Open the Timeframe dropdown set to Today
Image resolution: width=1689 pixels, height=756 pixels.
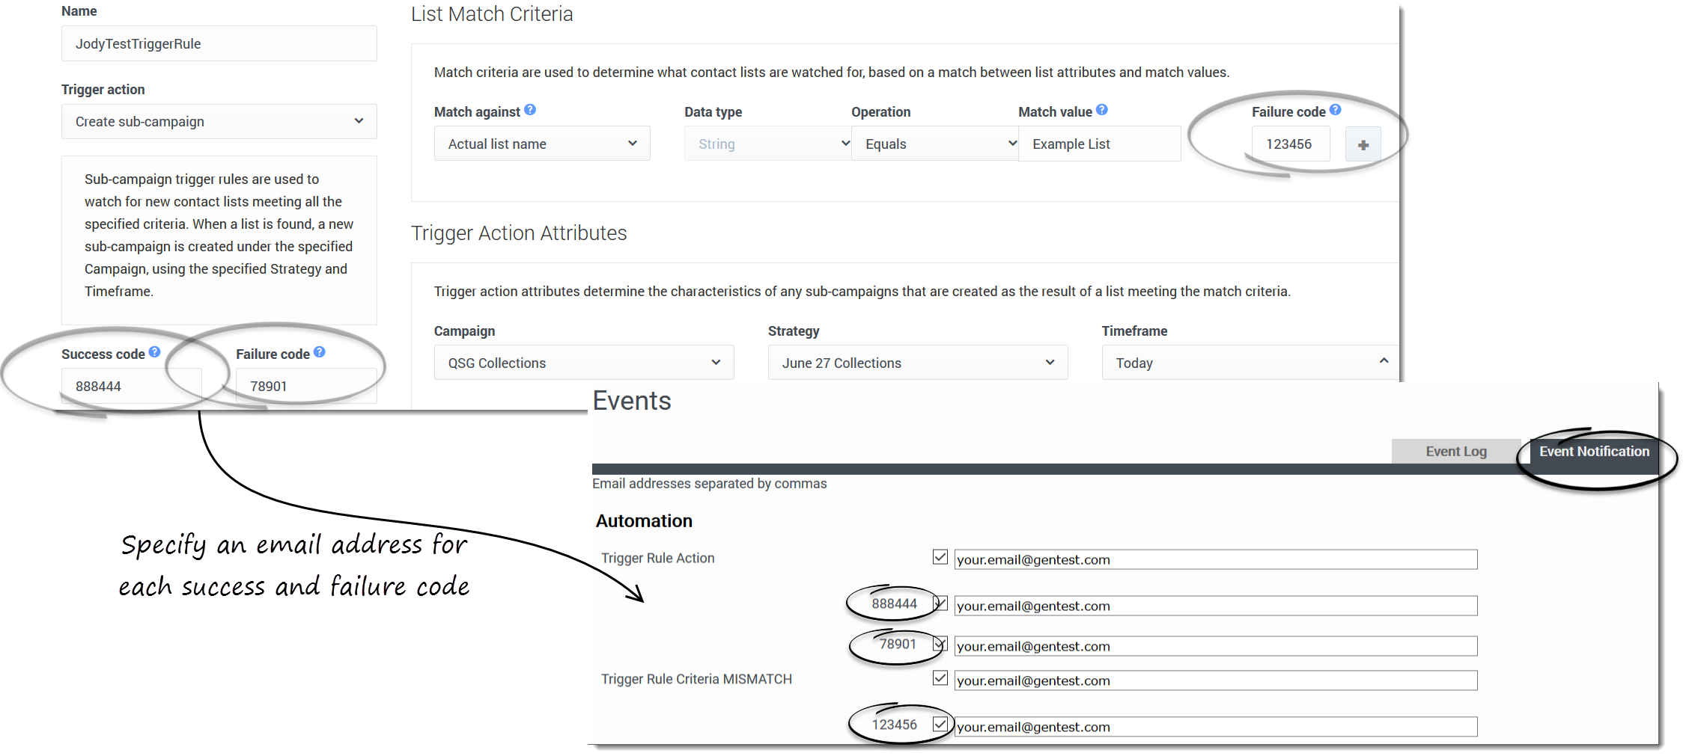1250,363
